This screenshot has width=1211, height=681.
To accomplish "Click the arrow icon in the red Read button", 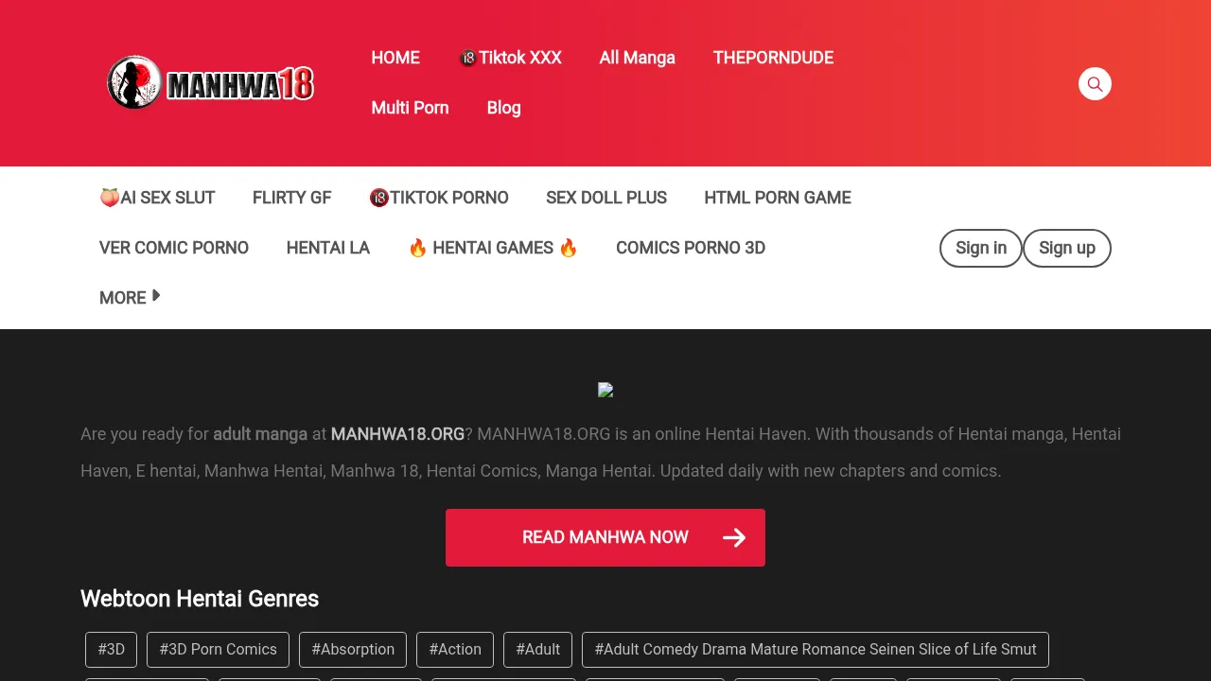I will [x=734, y=538].
